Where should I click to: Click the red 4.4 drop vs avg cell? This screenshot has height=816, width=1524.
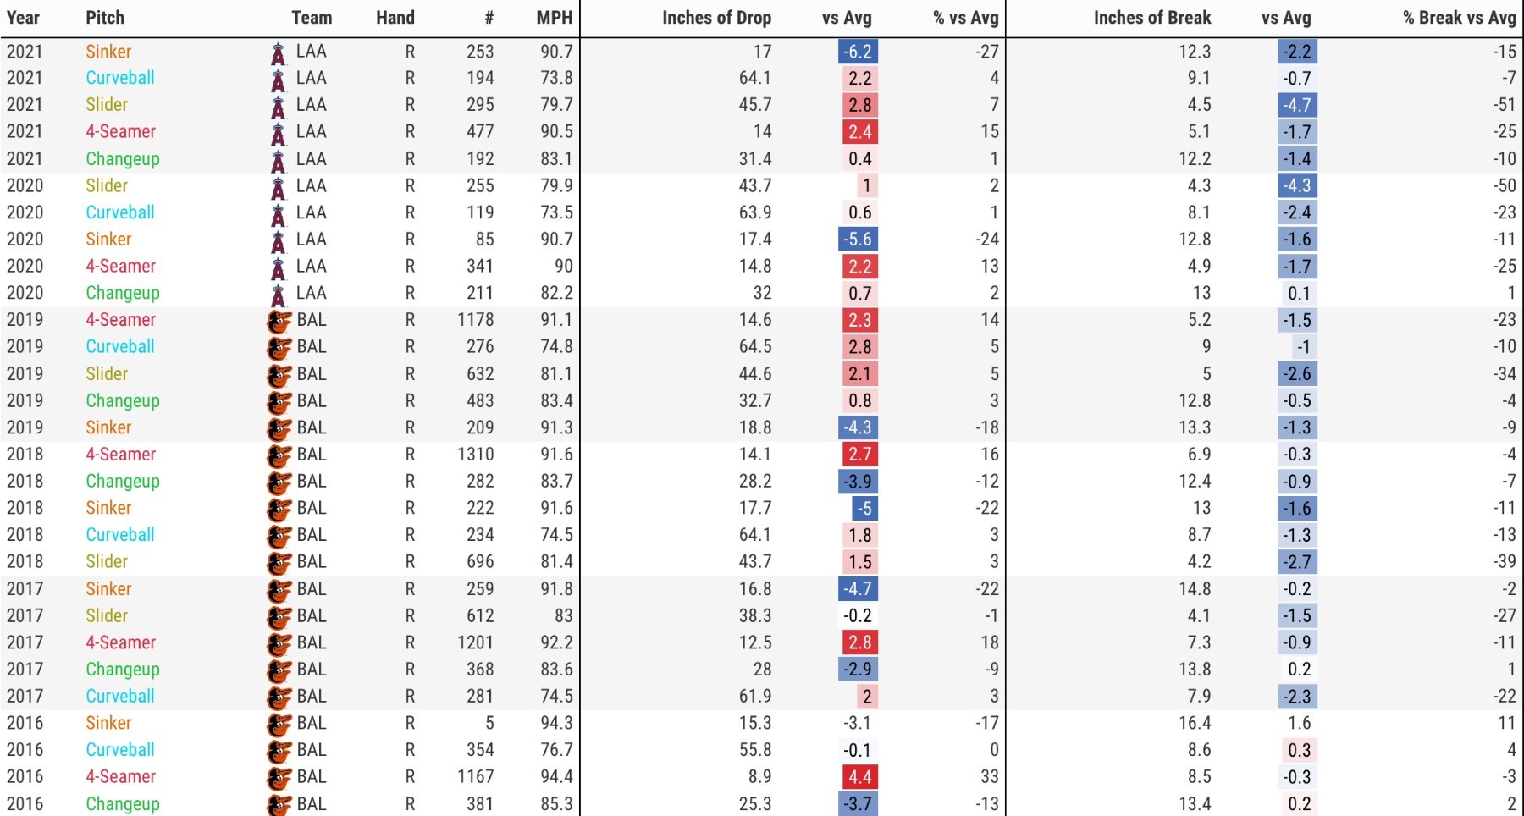[859, 777]
